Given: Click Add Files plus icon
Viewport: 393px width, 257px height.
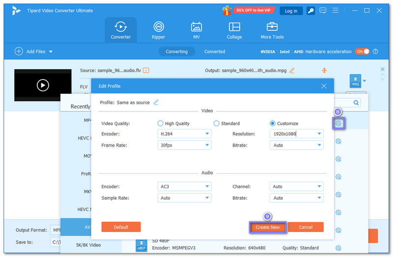Looking at the screenshot, I should (x=19, y=51).
